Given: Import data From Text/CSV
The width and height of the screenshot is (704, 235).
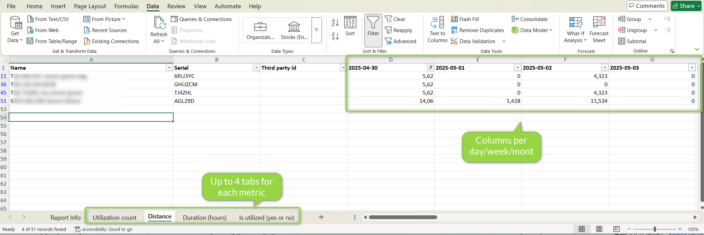Looking at the screenshot, I should (x=48, y=19).
